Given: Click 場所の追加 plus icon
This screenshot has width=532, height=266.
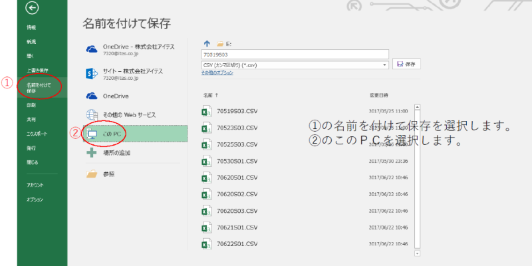Looking at the screenshot, I should [x=92, y=153].
